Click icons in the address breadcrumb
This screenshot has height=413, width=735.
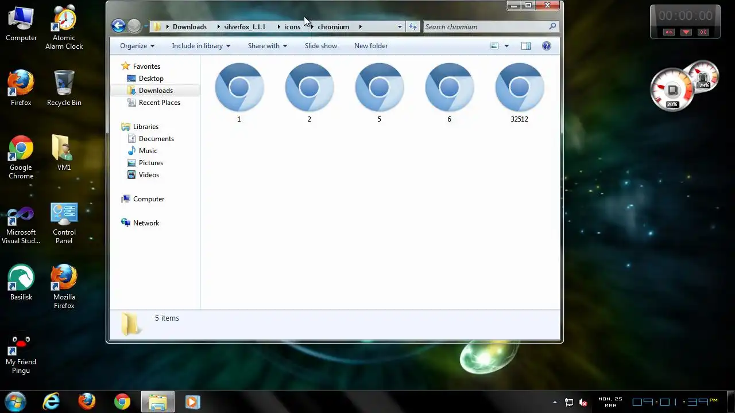coord(292,27)
